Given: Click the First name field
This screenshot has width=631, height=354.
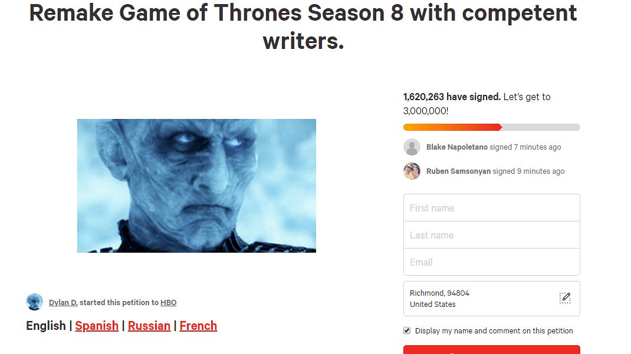Looking at the screenshot, I should point(491,208).
